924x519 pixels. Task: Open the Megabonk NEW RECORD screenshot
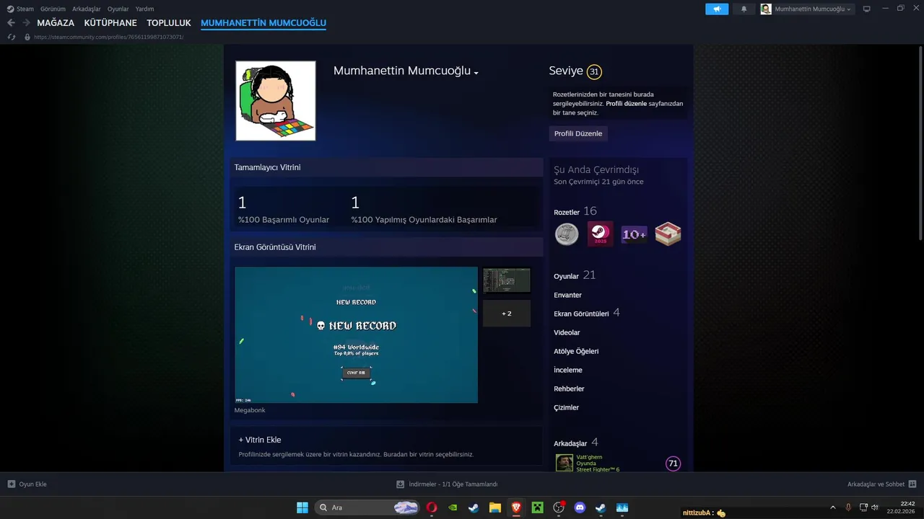(356, 335)
